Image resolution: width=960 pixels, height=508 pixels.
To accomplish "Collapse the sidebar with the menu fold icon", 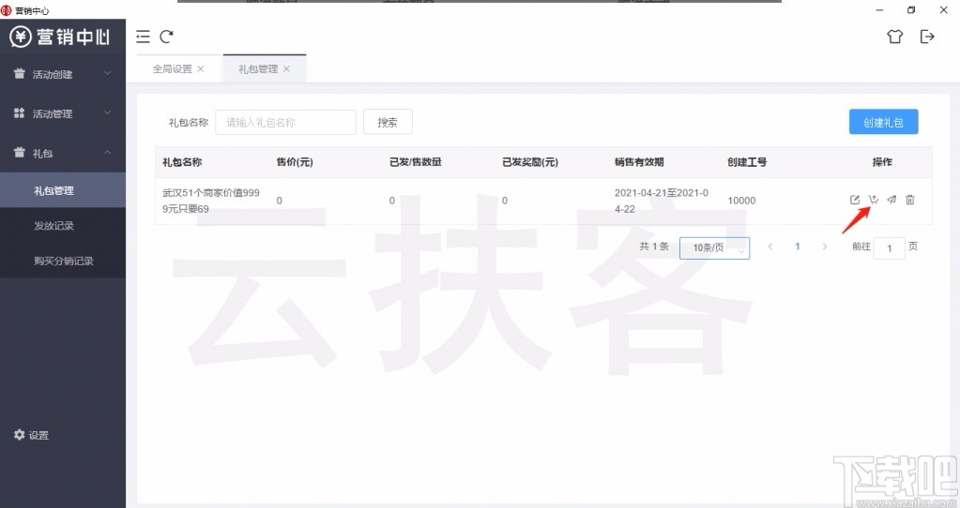I will pyautogui.click(x=143, y=37).
